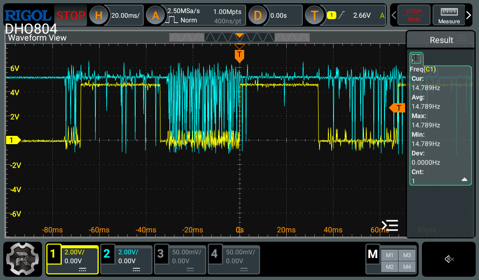Select the Waveform View tab
Image resolution: width=479 pixels, height=280 pixels.
tap(36, 37)
